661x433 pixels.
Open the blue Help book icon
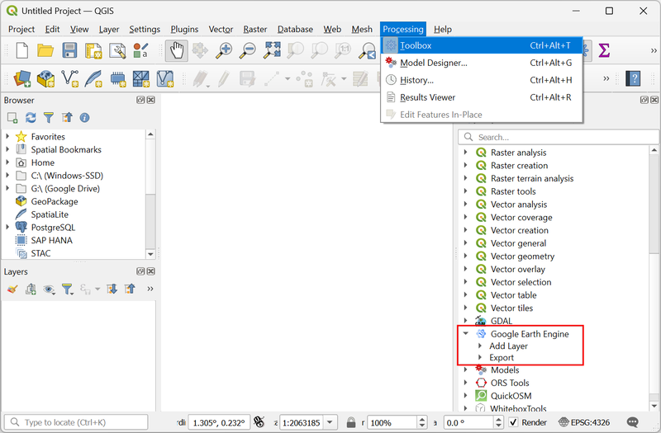[633, 78]
